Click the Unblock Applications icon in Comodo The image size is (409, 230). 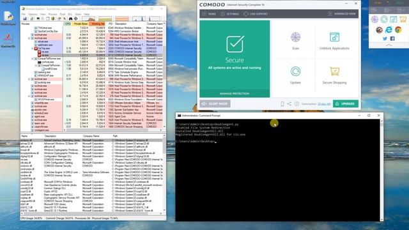pyautogui.click(x=334, y=37)
